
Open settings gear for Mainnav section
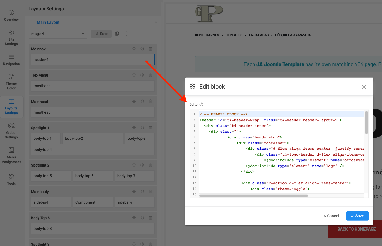click(142, 49)
